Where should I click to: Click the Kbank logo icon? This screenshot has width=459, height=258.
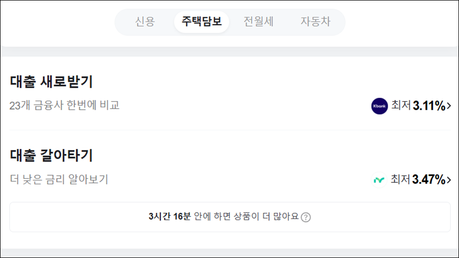[380, 106]
